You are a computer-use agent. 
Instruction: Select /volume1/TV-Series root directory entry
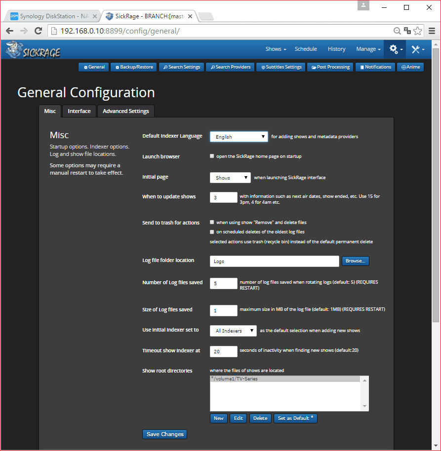285,379
